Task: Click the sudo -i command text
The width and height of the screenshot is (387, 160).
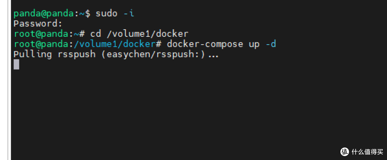Action: (x=115, y=13)
